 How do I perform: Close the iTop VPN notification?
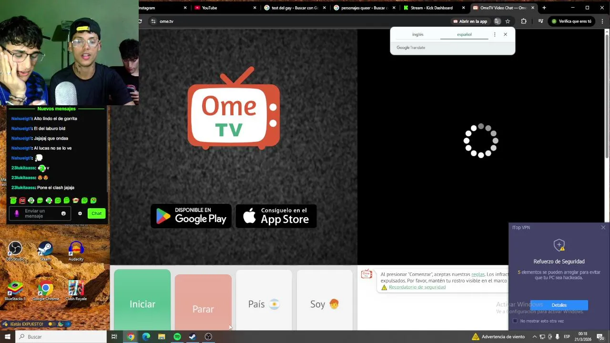[603, 227]
